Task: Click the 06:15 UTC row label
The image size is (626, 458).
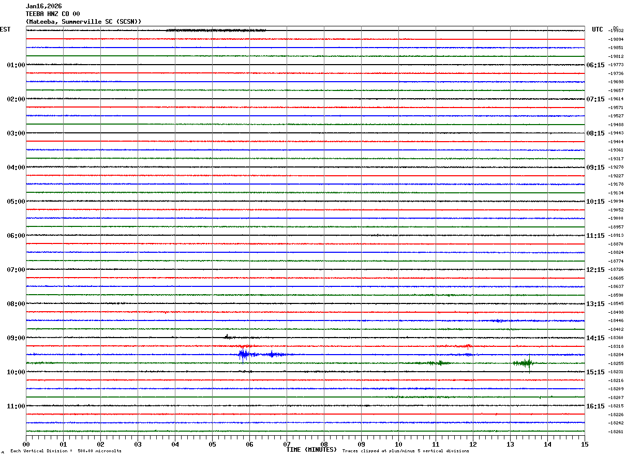Action: coord(595,65)
